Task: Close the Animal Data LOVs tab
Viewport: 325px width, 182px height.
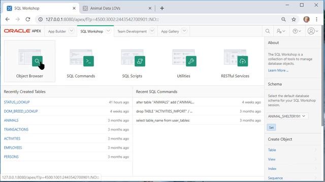Action: [150, 8]
